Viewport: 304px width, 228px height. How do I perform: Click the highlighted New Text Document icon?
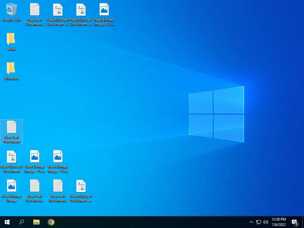(x=12, y=132)
